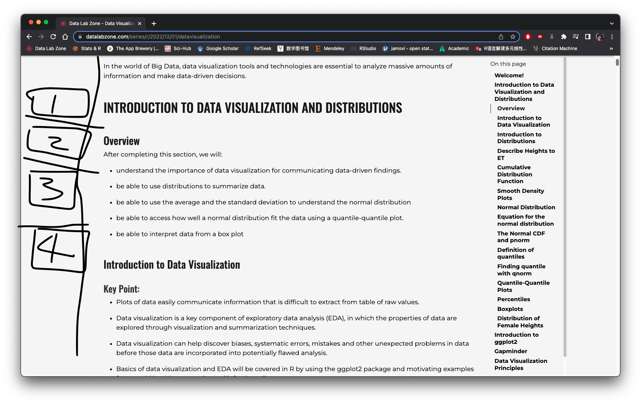Open Sci-Hub bookmark
Image resolution: width=641 pixels, height=404 pixels.
pyautogui.click(x=178, y=49)
